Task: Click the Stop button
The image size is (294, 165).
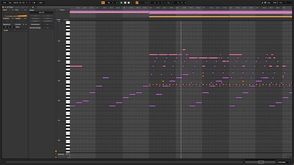Action: [125, 3]
